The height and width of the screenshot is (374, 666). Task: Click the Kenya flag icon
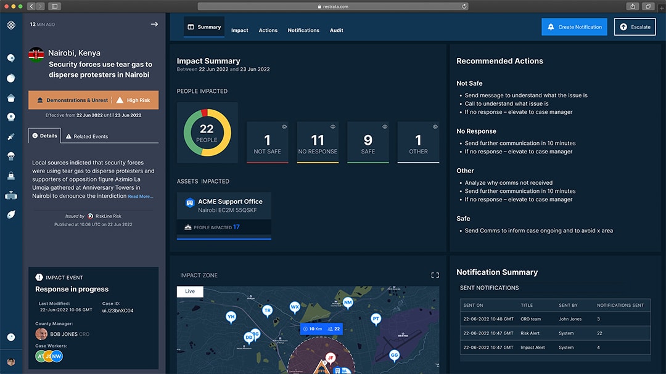click(x=36, y=55)
